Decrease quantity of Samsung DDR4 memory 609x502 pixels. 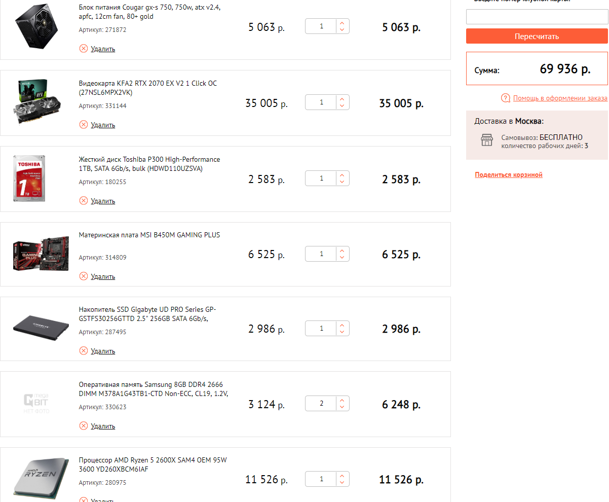coord(342,408)
